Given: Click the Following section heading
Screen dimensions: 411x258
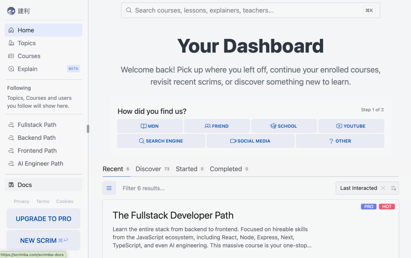Looking at the screenshot, I should 19,88.
